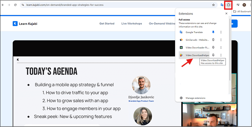Click the learn.kajabi.com URL in address bar

pyautogui.click(x=65, y=5)
